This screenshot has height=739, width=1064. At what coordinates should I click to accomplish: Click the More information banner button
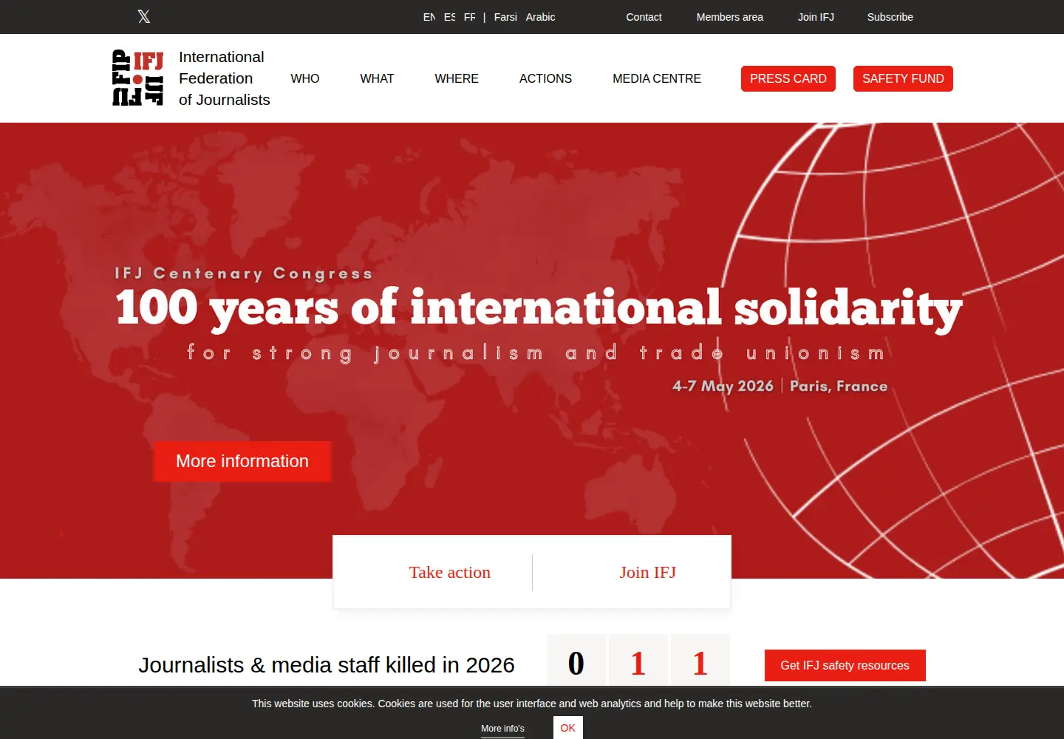[242, 461]
